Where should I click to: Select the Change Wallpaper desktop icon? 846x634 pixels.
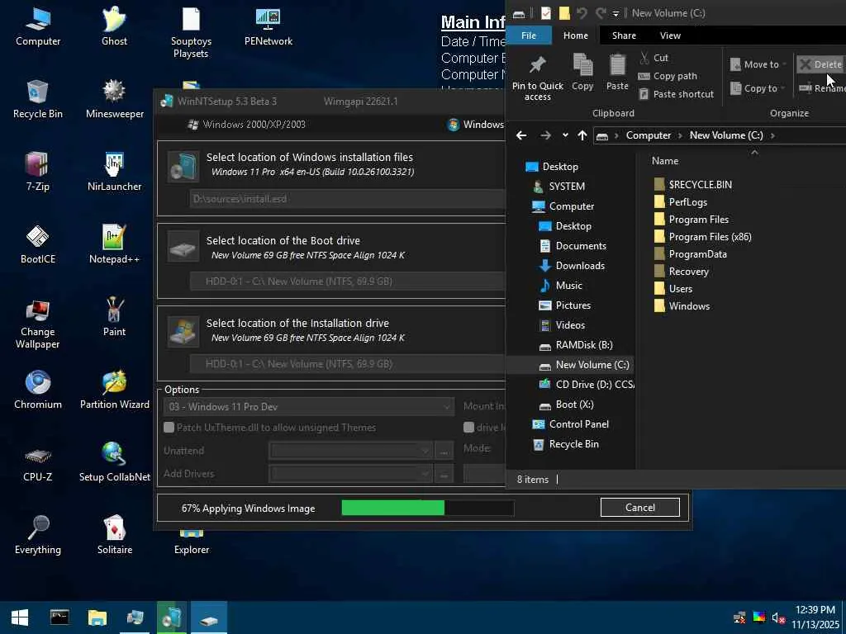(x=38, y=324)
